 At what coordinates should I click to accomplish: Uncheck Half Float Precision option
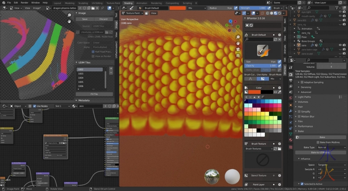point(93,51)
